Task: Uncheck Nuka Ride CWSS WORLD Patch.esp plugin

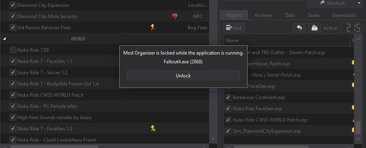Action: [x=228, y=120]
